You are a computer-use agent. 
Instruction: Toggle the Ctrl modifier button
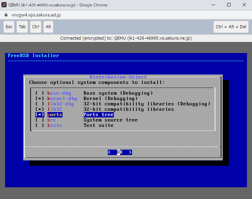click(36, 27)
